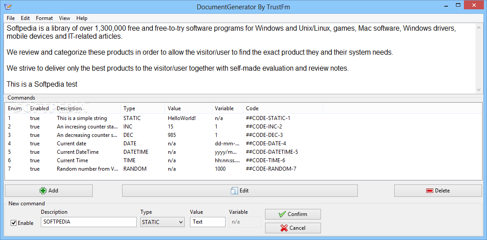Image resolution: width=487 pixels, height=240 pixels.
Task: Open the View menu
Action: (65, 18)
